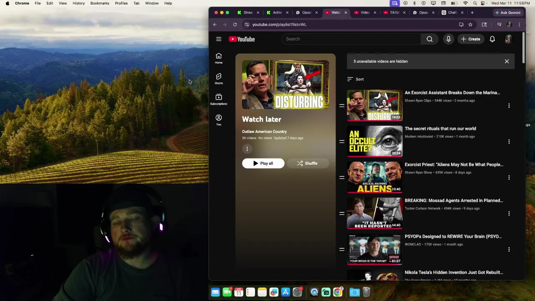This screenshot has height=301, width=535.
Task: Open options for Mossad Agents Arrested video
Action: (509, 214)
